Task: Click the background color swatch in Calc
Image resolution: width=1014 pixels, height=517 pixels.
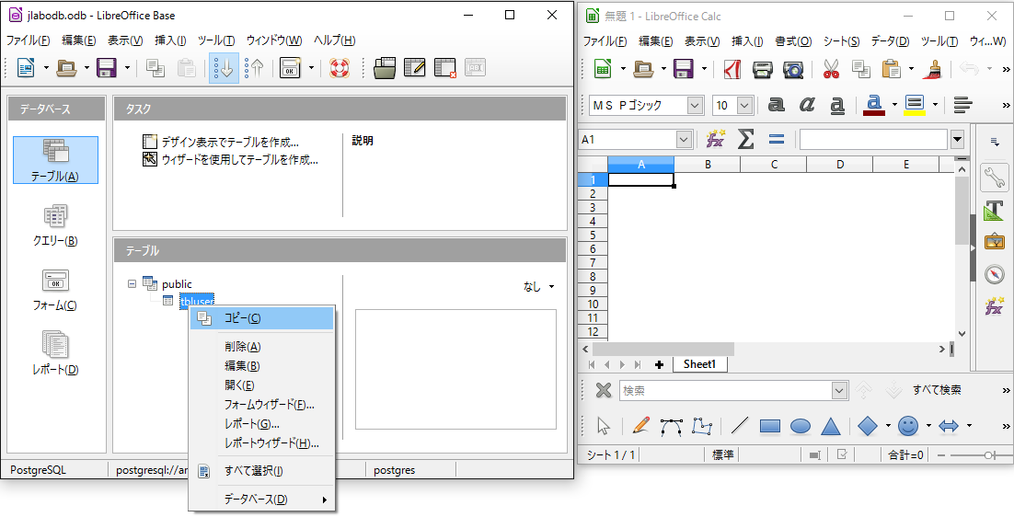Action: pos(915,104)
